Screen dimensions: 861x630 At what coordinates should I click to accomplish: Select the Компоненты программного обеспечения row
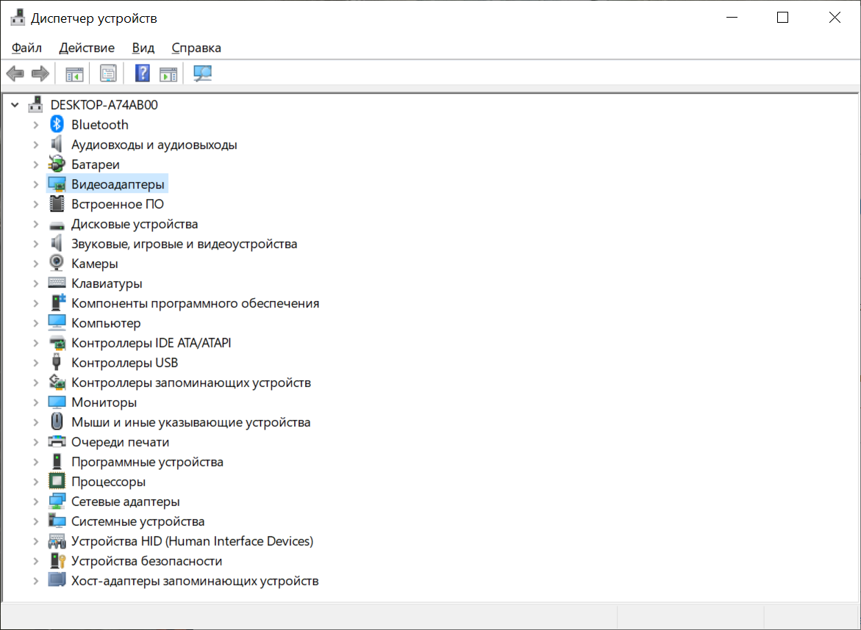[x=195, y=303]
